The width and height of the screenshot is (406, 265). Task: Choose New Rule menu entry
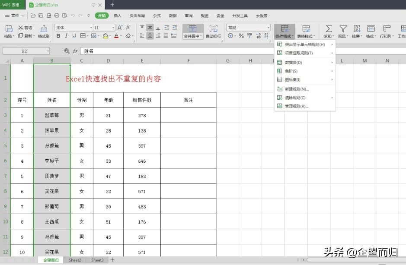pos(305,89)
